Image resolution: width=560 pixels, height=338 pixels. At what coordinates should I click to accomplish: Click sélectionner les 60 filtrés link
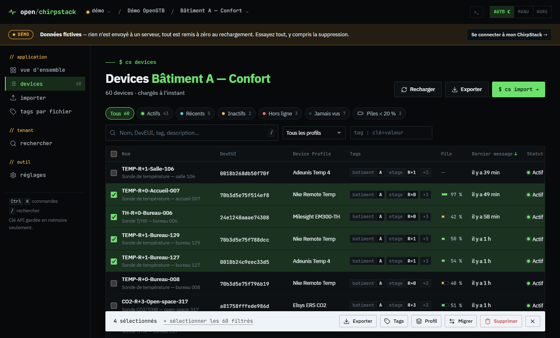(208, 321)
